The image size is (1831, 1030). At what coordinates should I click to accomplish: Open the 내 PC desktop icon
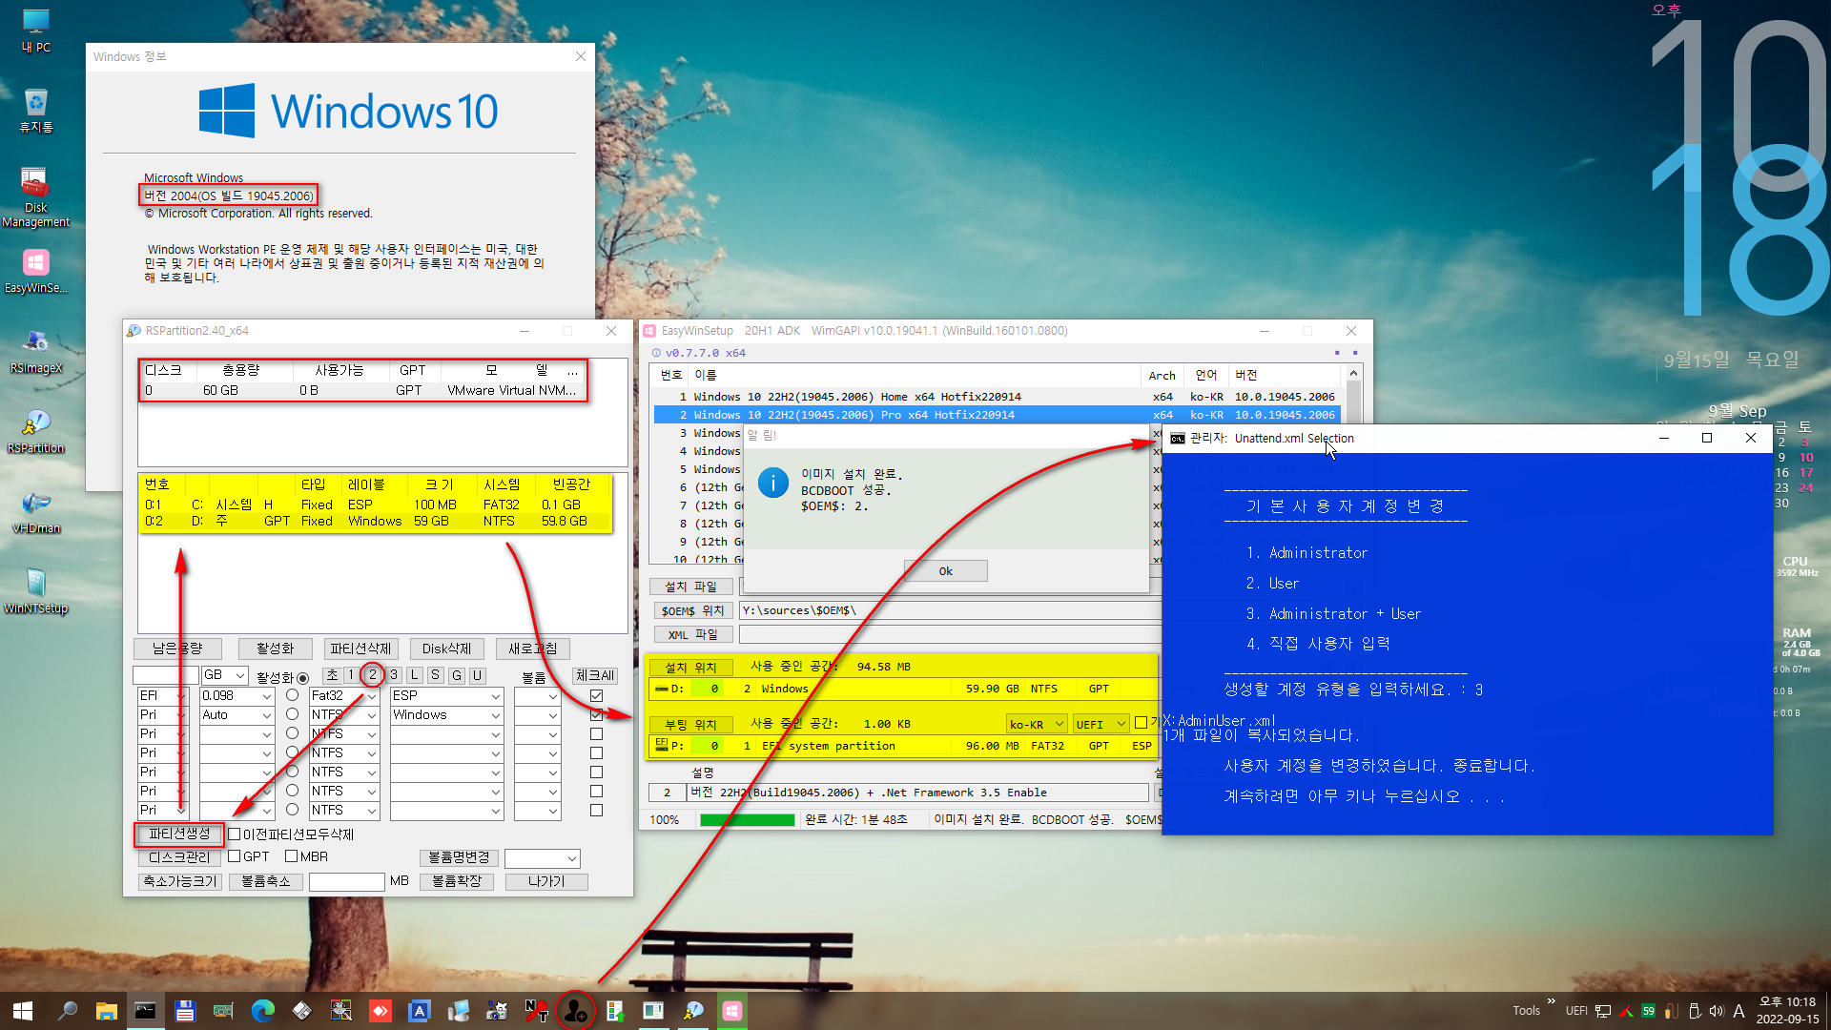(36, 31)
